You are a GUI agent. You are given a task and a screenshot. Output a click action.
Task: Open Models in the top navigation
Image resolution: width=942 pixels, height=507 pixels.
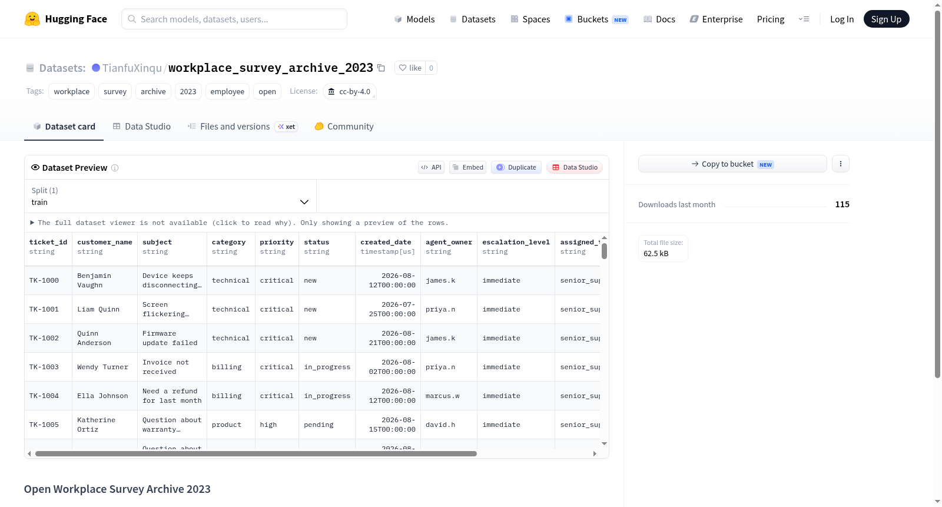(414, 19)
